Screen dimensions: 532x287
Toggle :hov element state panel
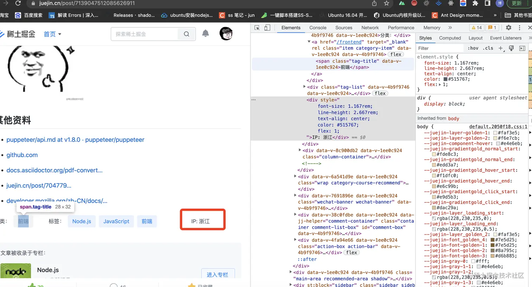click(x=473, y=48)
